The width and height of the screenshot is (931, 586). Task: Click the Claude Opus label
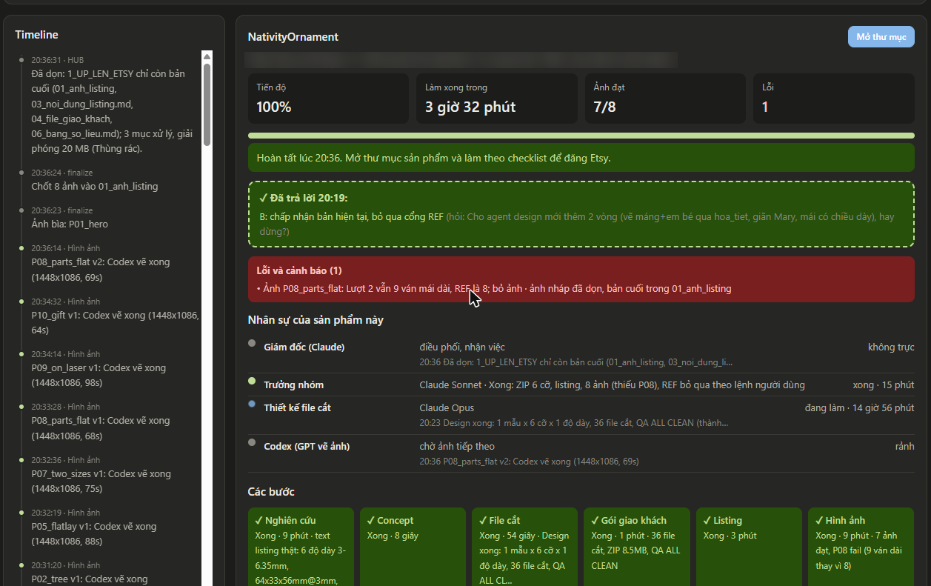tap(447, 407)
